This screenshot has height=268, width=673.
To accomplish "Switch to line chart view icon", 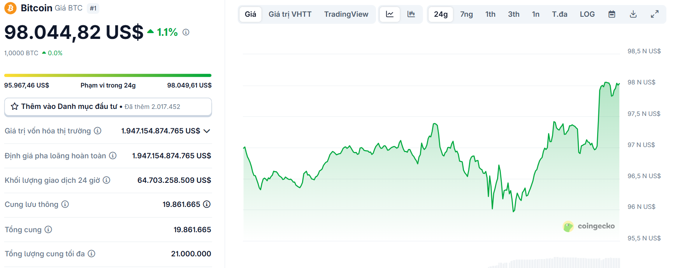I will (390, 14).
